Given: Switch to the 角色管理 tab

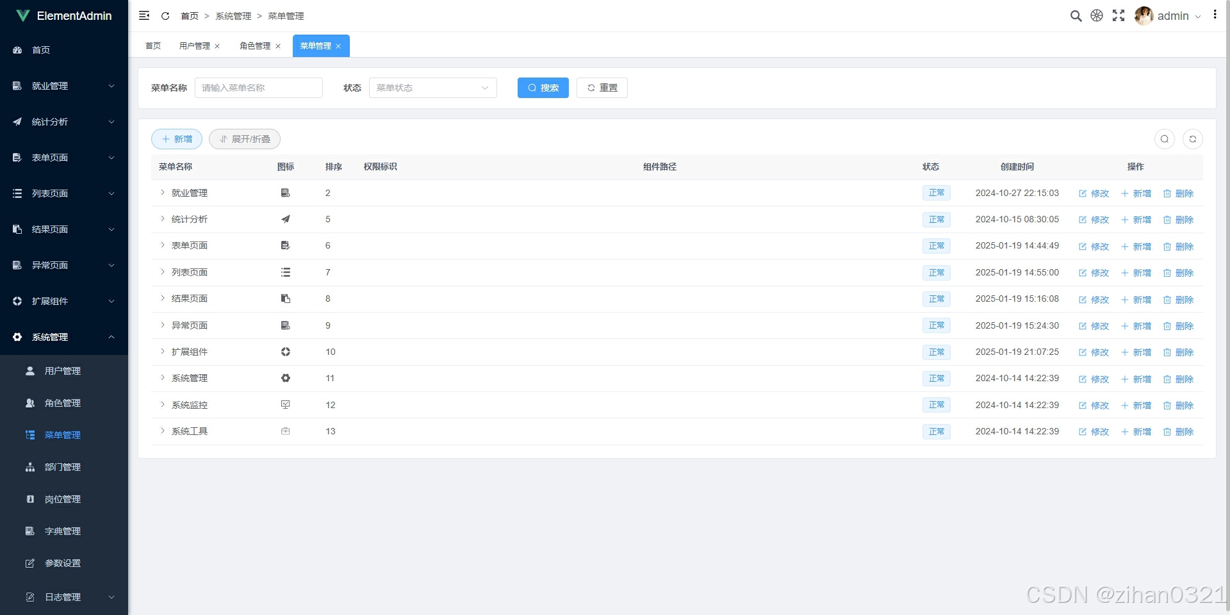Looking at the screenshot, I should coord(255,45).
